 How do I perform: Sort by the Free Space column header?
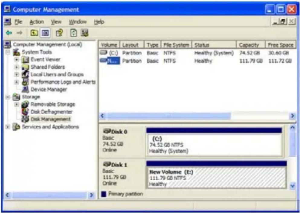[x=280, y=45]
